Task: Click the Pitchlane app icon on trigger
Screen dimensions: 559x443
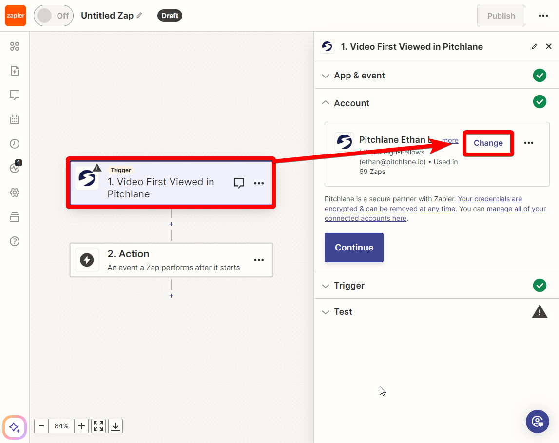Action: [87, 178]
